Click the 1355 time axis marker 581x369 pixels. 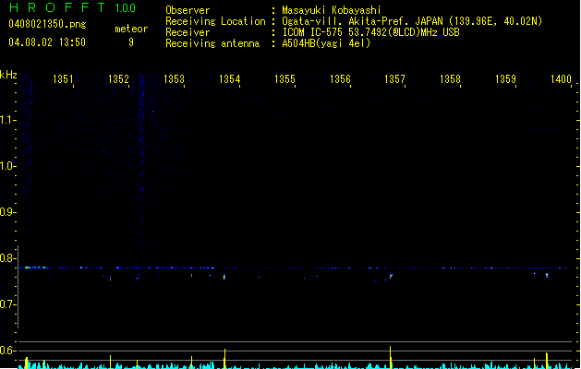(x=284, y=79)
